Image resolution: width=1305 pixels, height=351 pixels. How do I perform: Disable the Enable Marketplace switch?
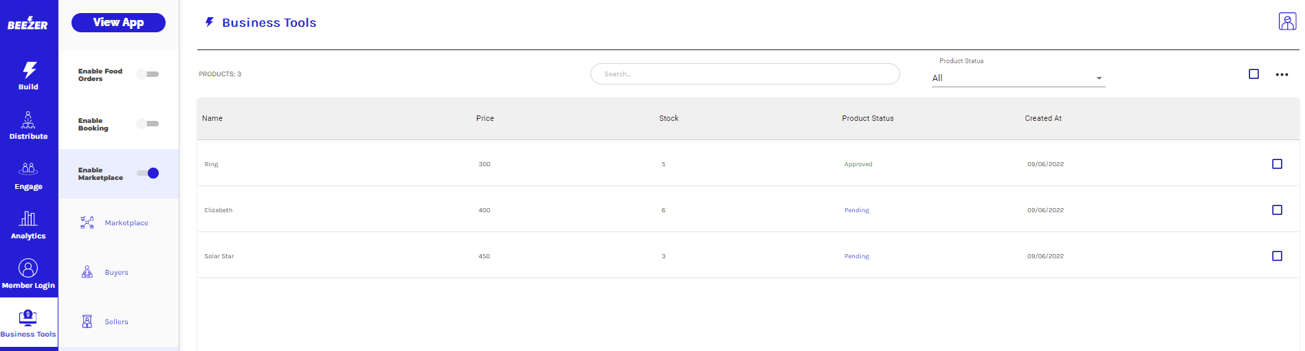tap(148, 173)
